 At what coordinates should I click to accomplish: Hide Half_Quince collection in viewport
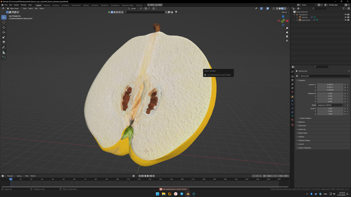[345, 15]
